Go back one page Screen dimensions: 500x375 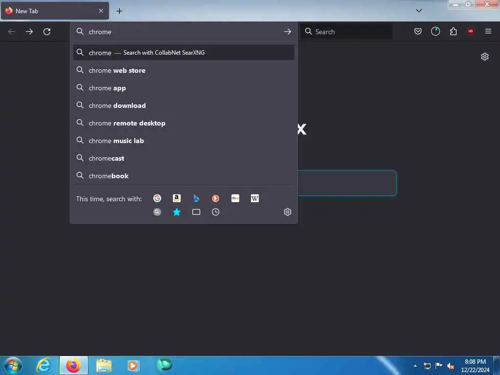(12, 32)
